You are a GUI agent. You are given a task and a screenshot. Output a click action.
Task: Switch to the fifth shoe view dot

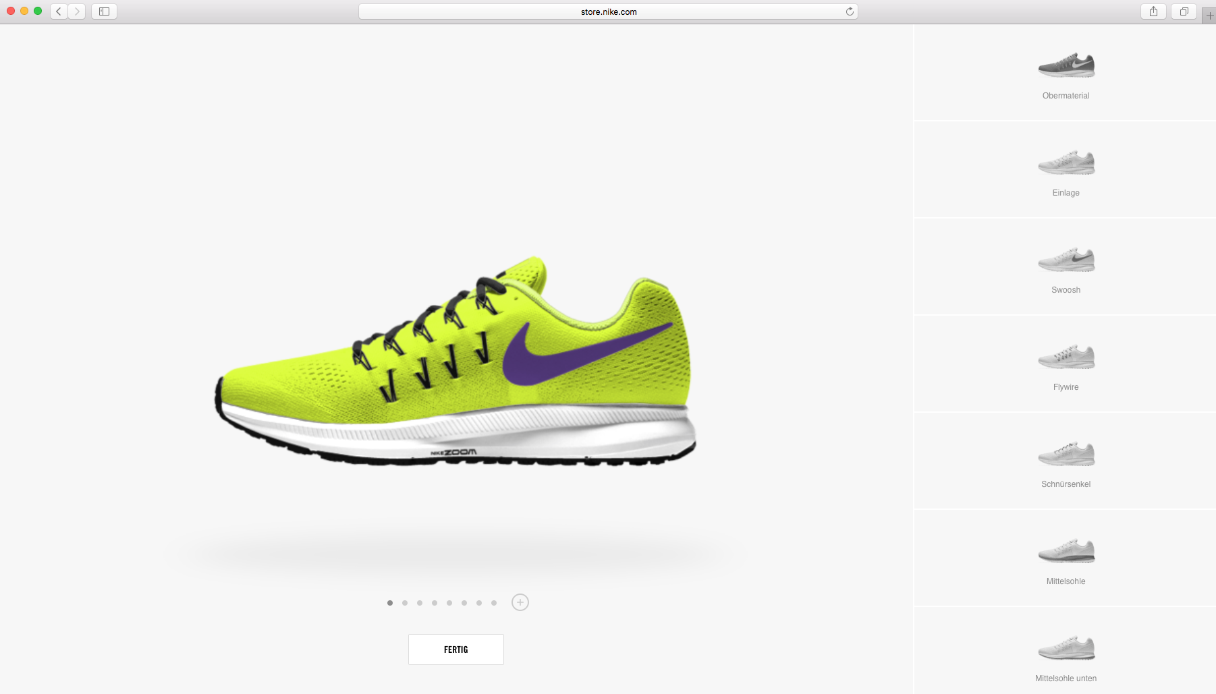click(449, 603)
